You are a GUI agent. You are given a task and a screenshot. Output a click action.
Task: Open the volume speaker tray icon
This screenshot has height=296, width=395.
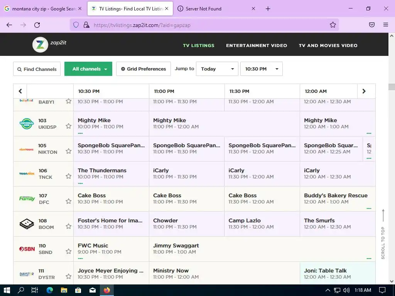click(x=346, y=290)
